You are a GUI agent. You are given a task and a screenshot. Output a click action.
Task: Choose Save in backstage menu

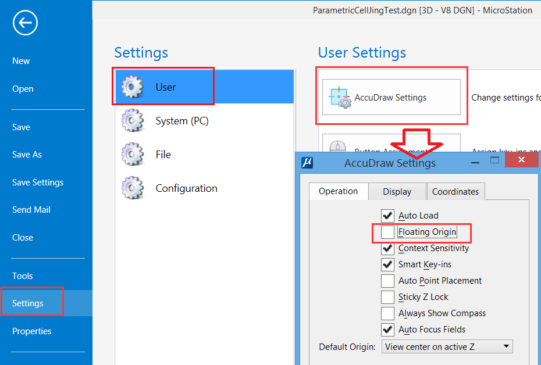[x=21, y=127]
